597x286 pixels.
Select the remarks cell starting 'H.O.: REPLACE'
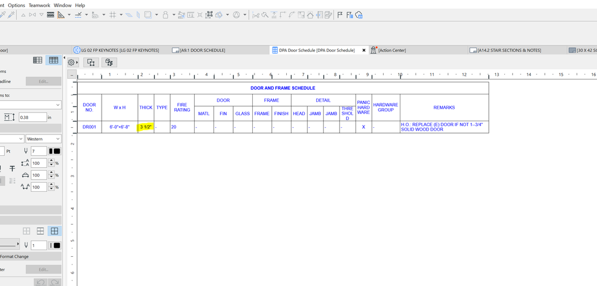[x=445, y=127]
